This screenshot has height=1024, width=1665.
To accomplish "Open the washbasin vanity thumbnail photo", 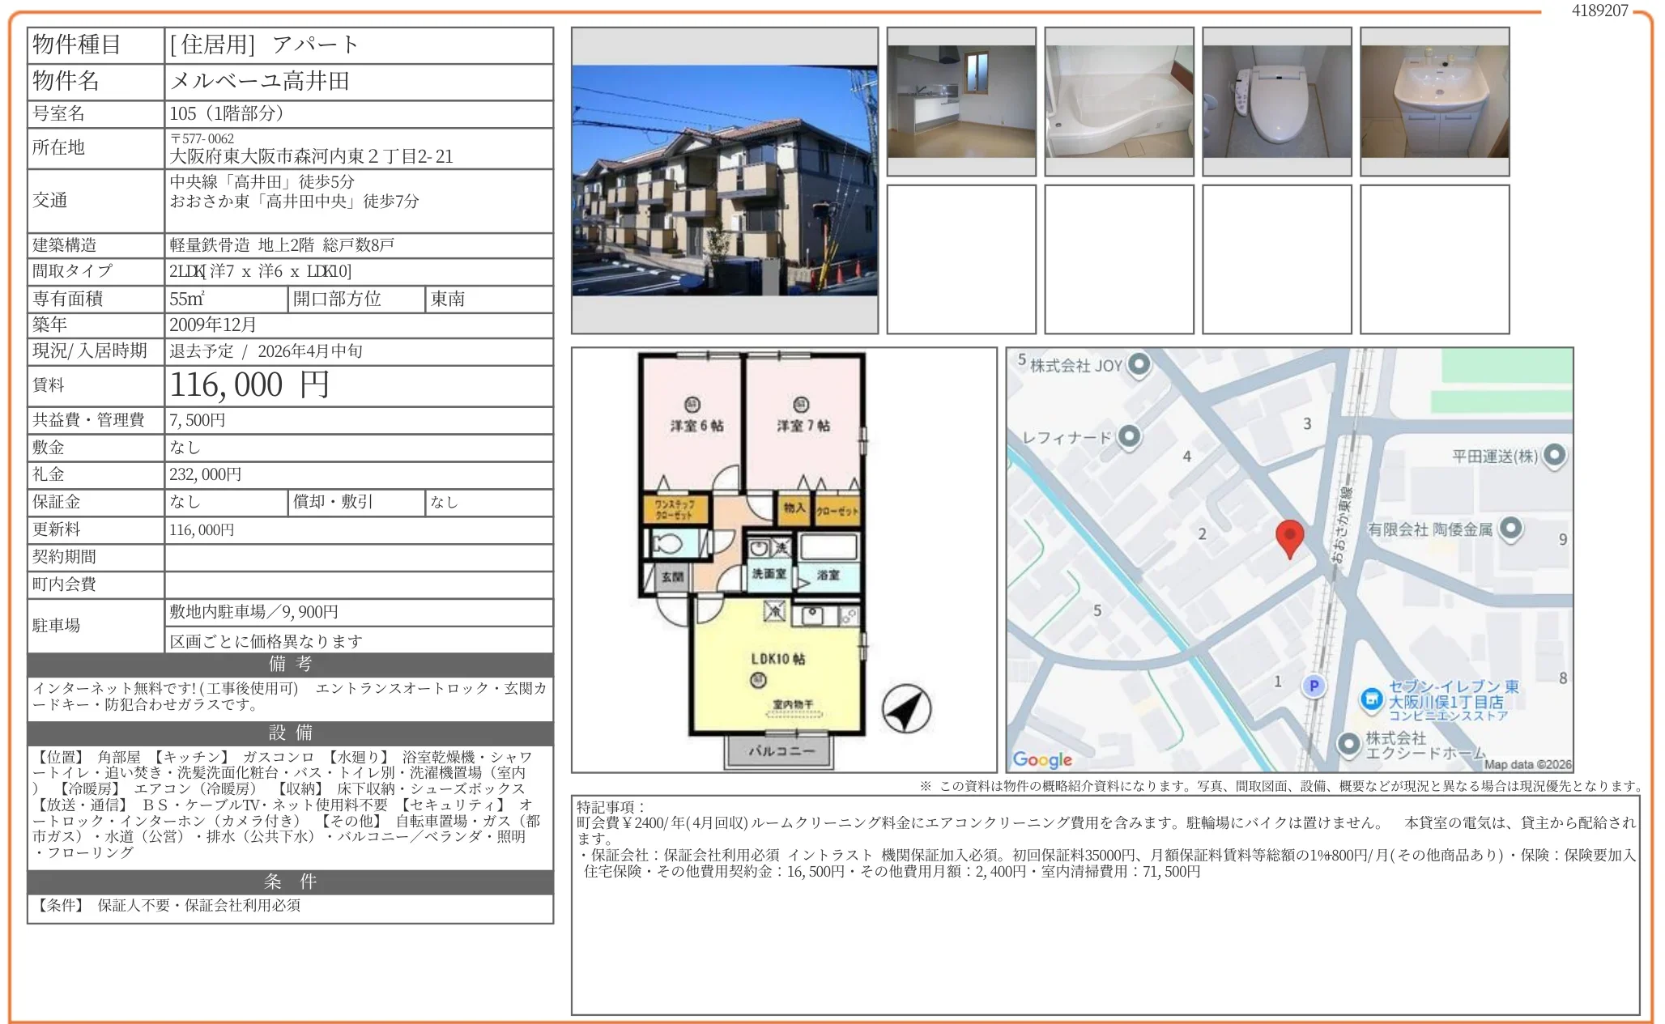I will click(1434, 101).
